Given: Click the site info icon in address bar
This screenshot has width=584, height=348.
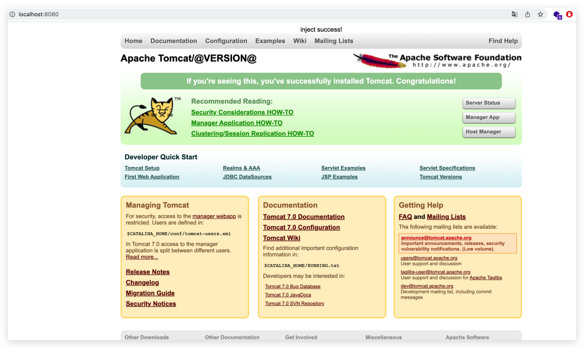Looking at the screenshot, I should pyautogui.click(x=12, y=14).
